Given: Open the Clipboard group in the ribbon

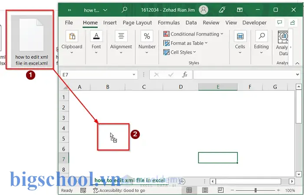Looking at the screenshot, I should pos(72,42).
